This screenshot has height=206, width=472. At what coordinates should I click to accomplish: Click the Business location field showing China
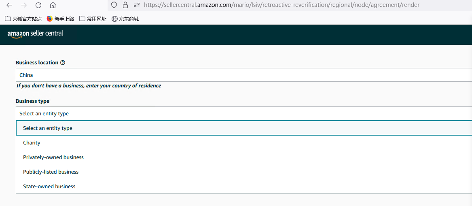click(x=244, y=75)
